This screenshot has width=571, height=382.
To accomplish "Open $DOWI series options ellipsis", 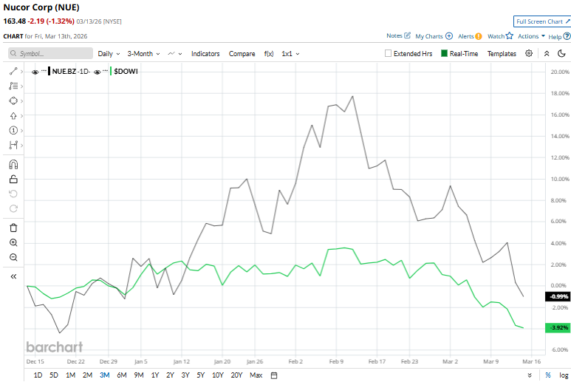I will [105, 71].
